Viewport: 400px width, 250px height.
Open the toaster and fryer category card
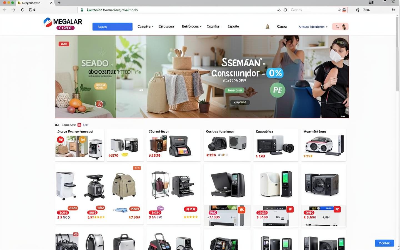coord(125,144)
